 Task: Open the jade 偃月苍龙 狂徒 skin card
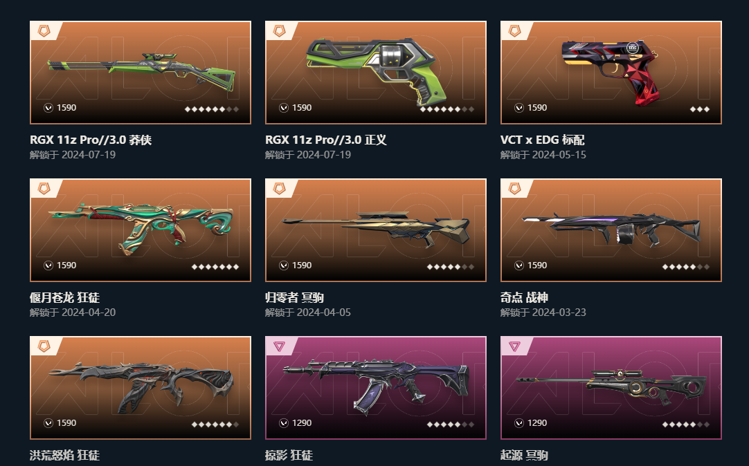point(141,230)
